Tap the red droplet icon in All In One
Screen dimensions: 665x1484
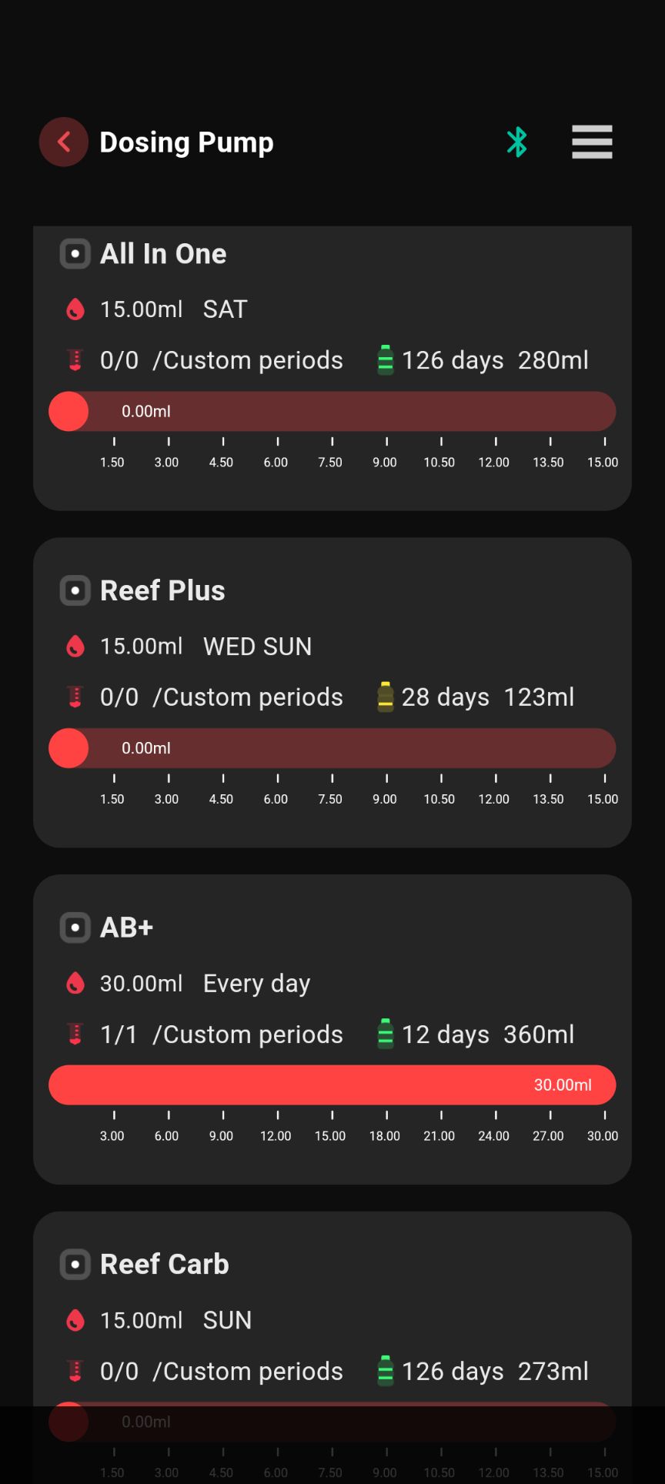[x=75, y=309]
